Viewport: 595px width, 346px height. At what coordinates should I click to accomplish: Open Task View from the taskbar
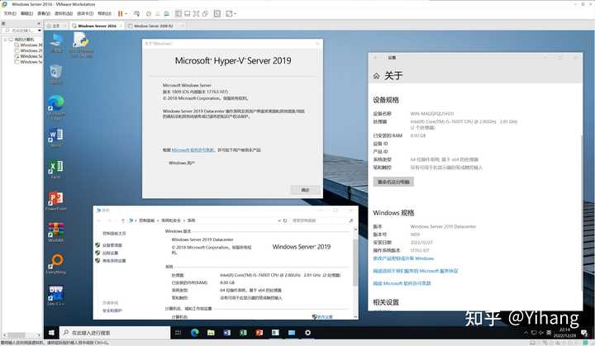tap(178, 333)
